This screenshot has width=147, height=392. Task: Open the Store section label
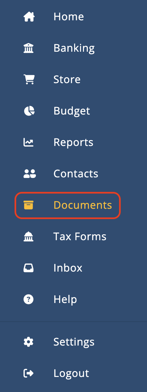(67, 80)
